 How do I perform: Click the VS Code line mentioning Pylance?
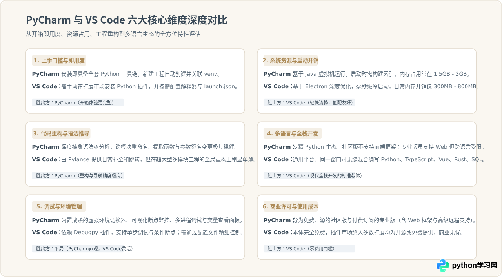pyautogui.click(x=144, y=159)
